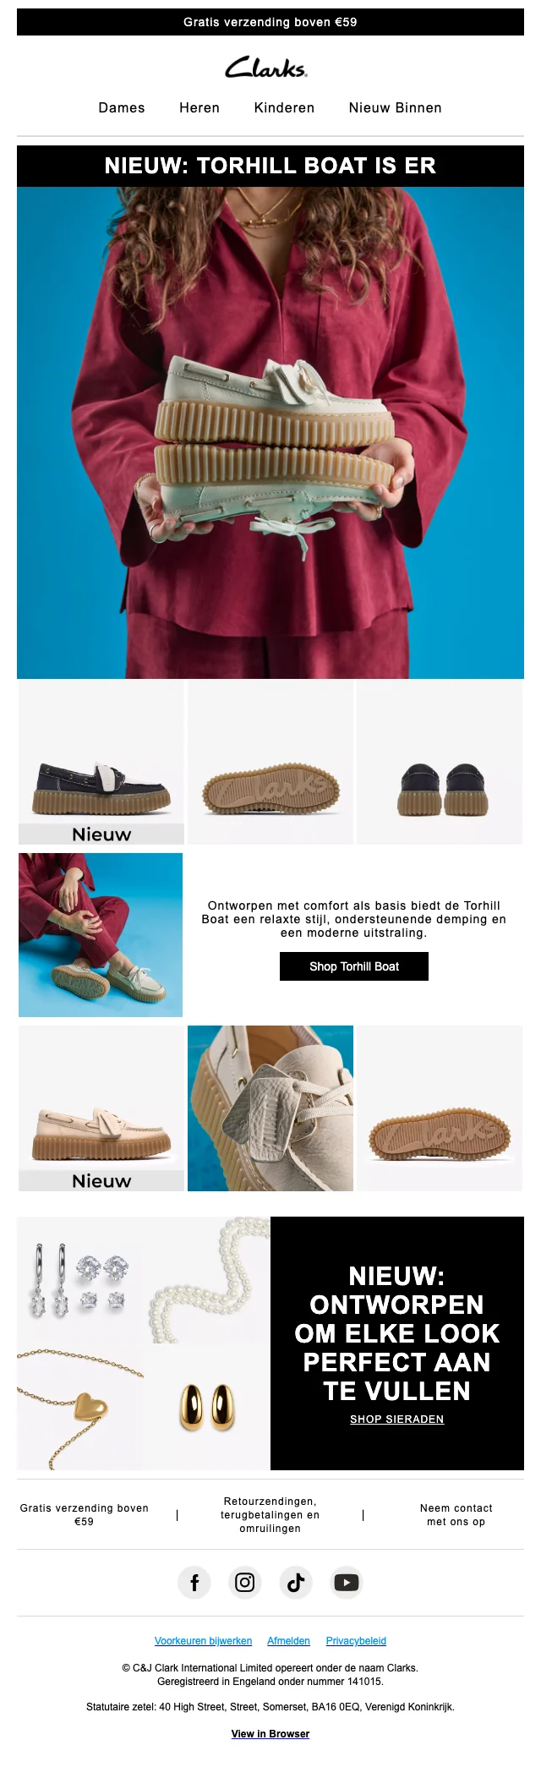The width and height of the screenshot is (541, 1789).
Task: Open the Clarks TikTok icon
Action: point(296,1583)
